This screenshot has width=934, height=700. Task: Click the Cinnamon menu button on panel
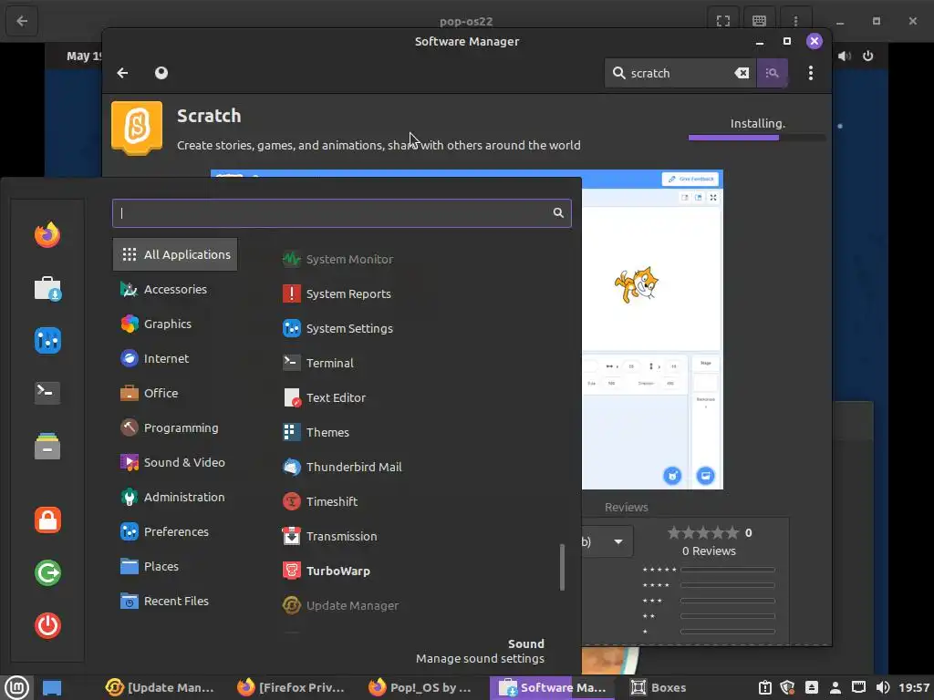(x=16, y=687)
